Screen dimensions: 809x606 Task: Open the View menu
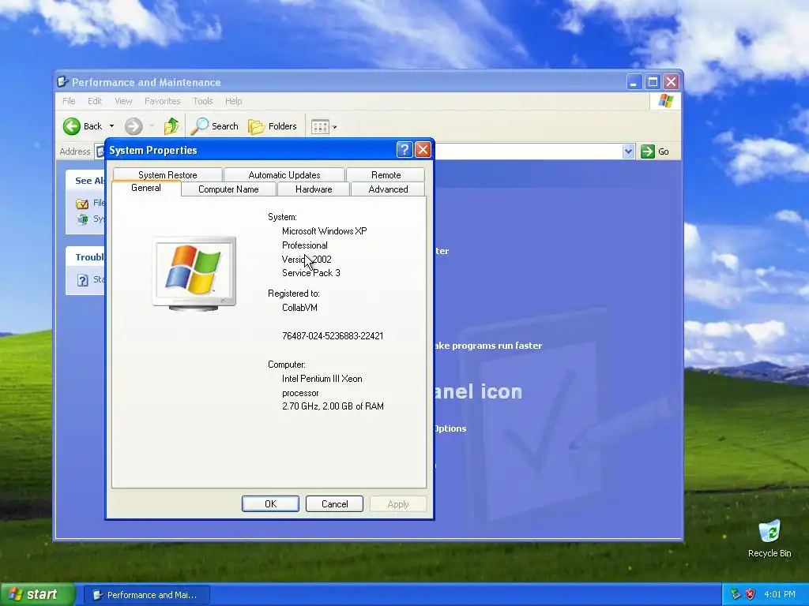(123, 101)
